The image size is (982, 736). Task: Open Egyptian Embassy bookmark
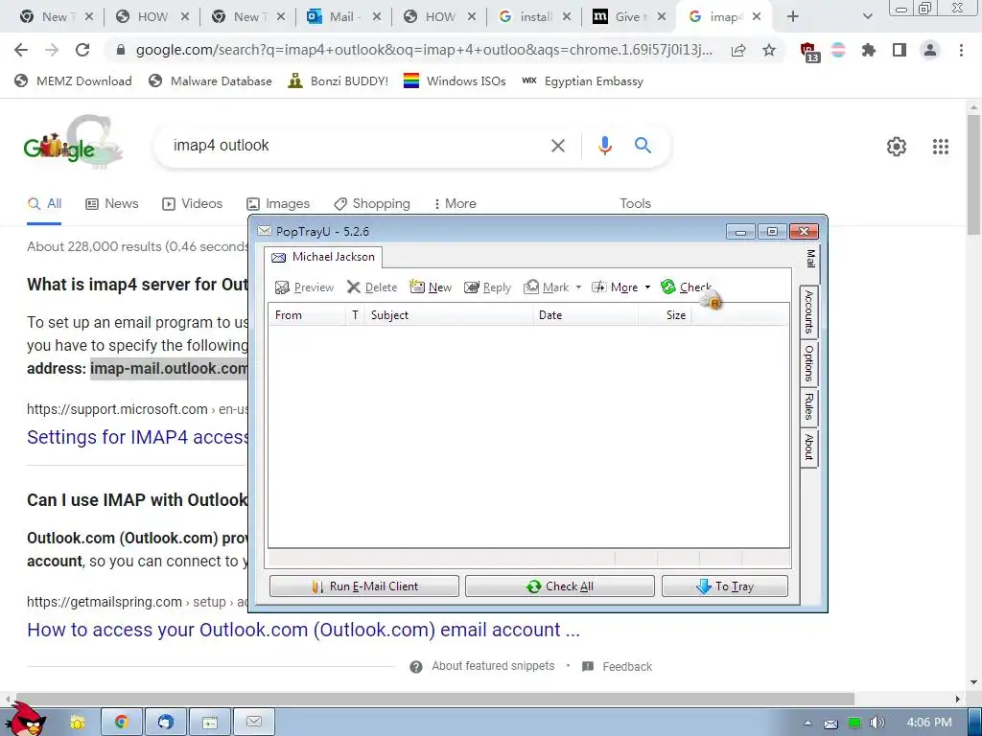click(x=582, y=80)
